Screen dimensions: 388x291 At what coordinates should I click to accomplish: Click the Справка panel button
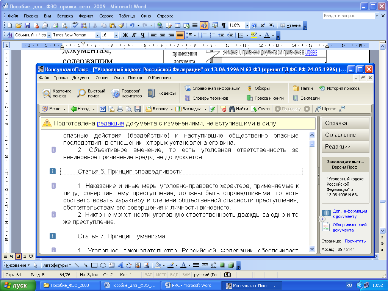pos(346,123)
